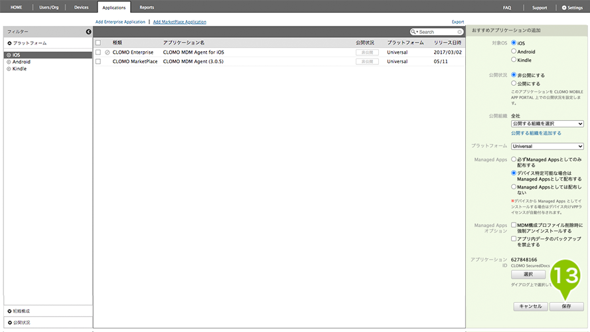Click the キャンセル button

530,306
